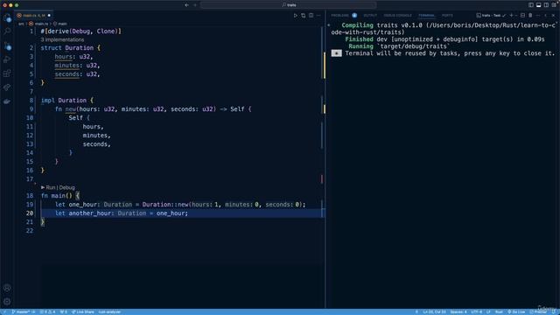Click the Run file play button in editor toolbar
The height and width of the screenshot is (315, 560).
tap(296, 16)
